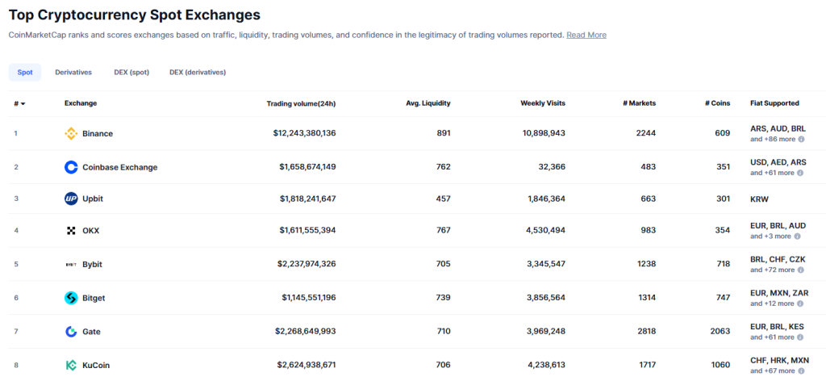Sort by Weekly Visits column header
The height and width of the screenshot is (381, 826).
pyautogui.click(x=542, y=103)
